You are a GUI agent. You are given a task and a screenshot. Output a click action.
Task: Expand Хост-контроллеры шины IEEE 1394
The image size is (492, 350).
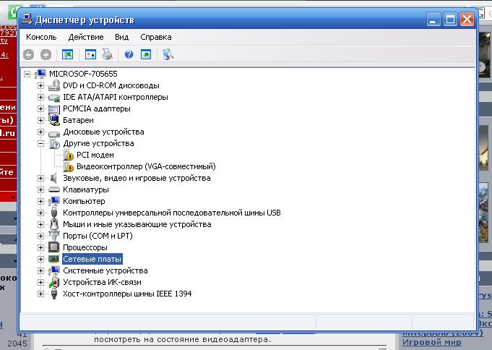40,294
